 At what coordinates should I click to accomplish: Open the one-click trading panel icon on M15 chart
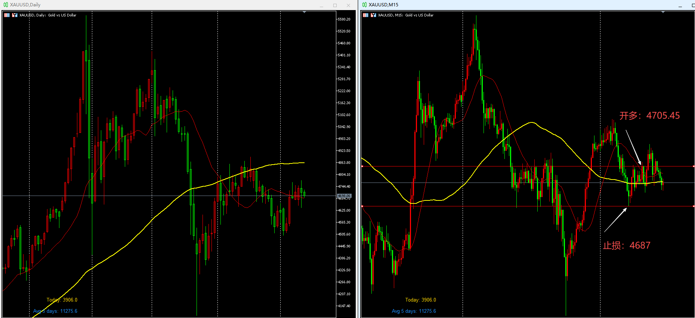pyautogui.click(x=365, y=15)
